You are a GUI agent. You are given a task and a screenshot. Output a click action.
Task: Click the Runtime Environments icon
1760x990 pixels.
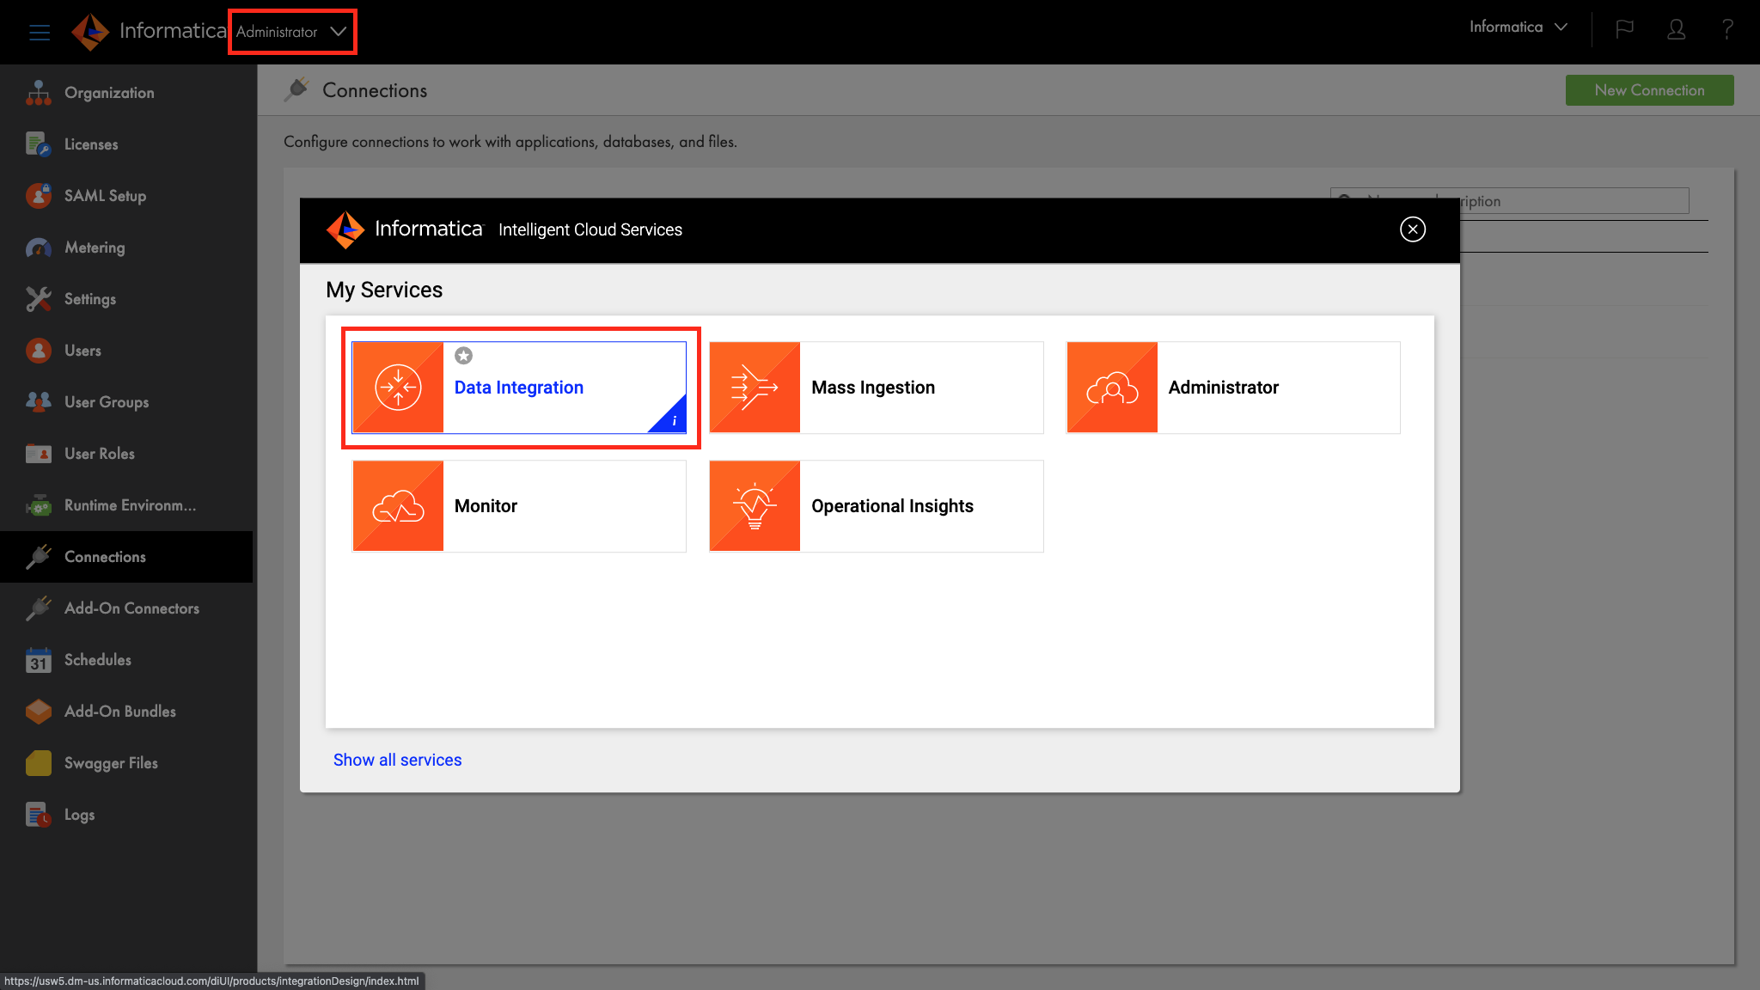coord(39,505)
